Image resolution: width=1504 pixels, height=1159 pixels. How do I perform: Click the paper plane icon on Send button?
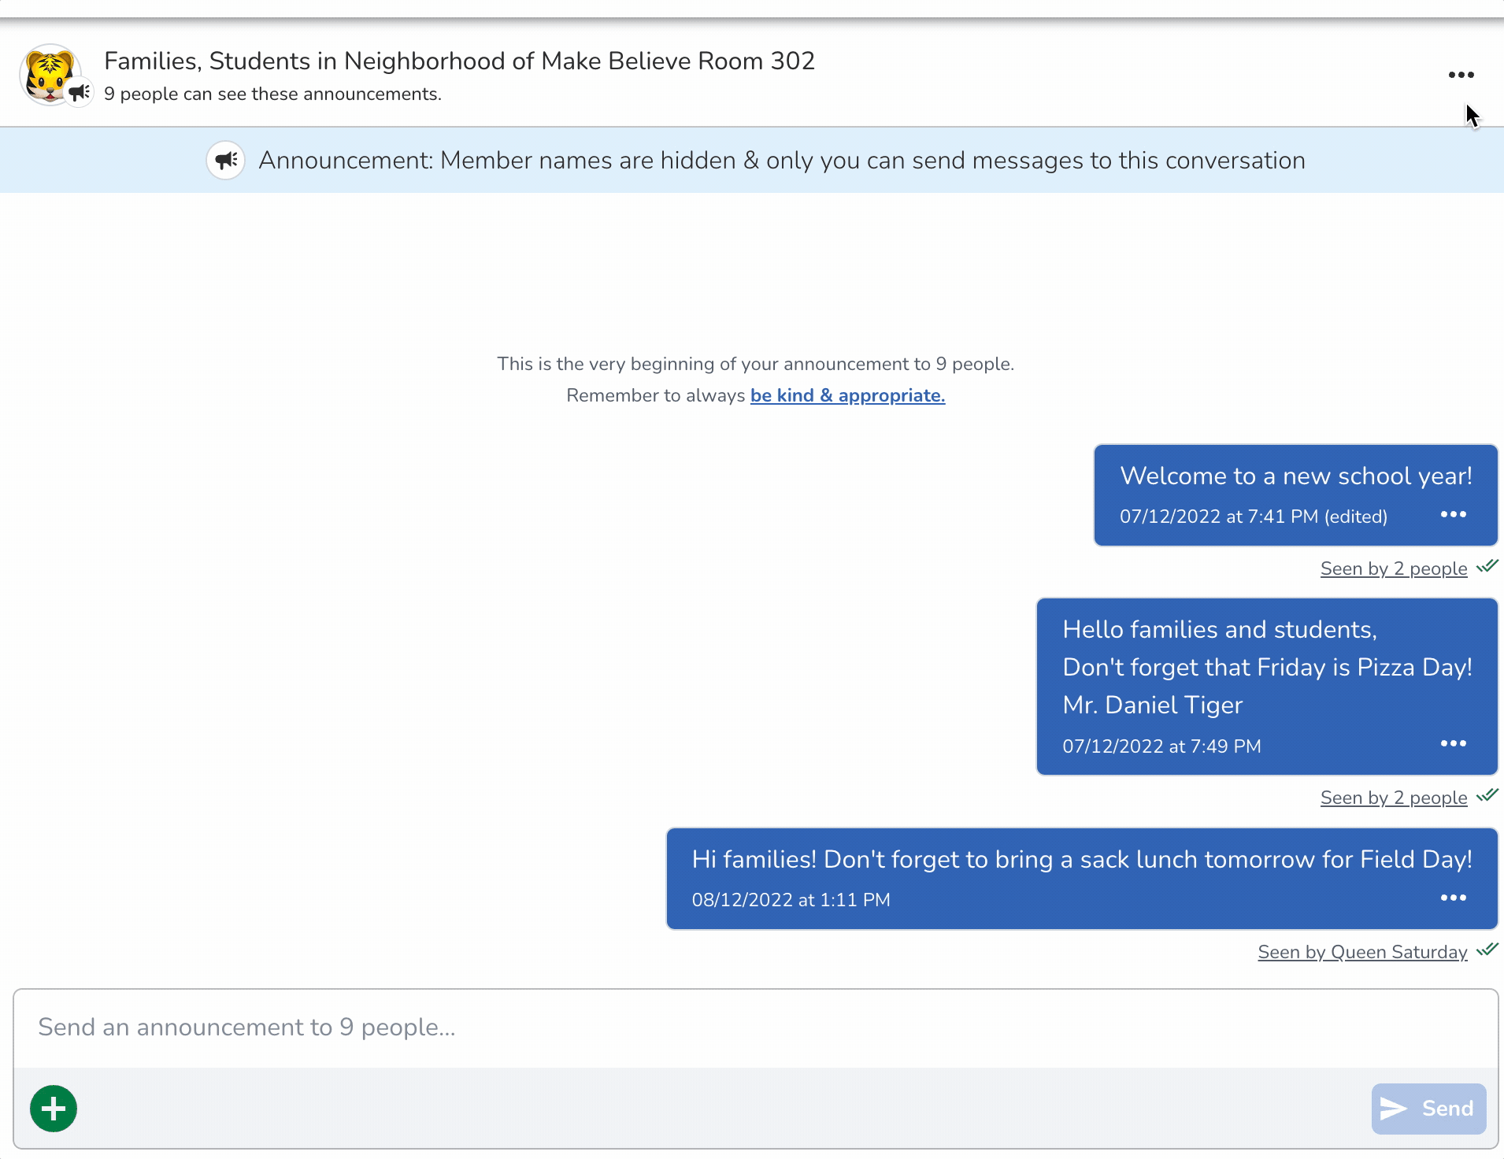[x=1394, y=1109]
